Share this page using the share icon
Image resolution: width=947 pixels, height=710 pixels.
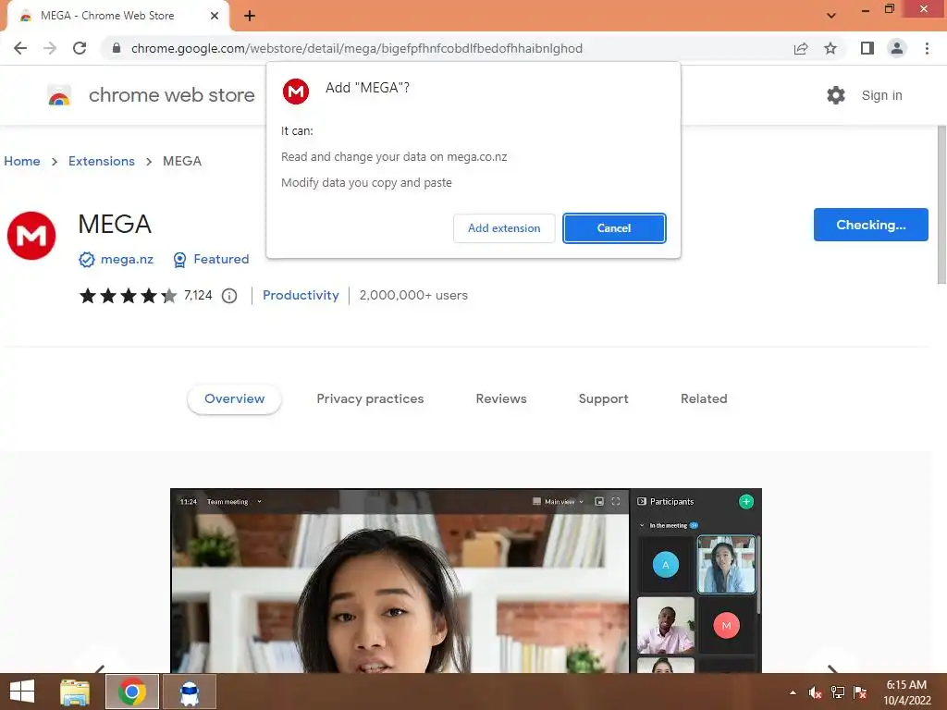pyautogui.click(x=801, y=48)
